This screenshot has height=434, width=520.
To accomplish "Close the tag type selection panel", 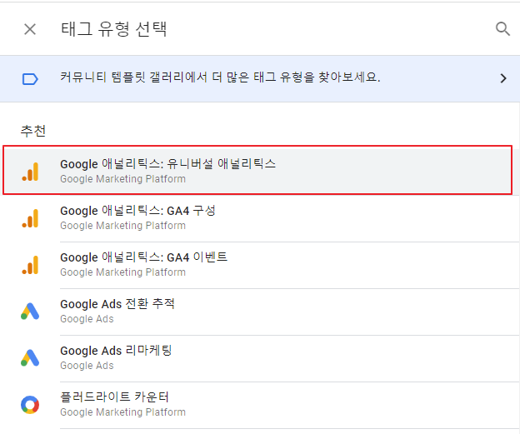I will click(30, 29).
